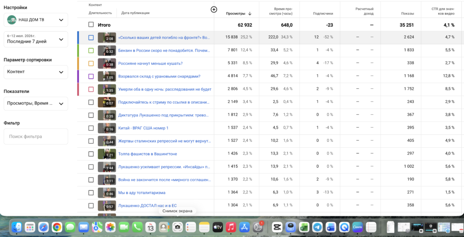Screen dimensions: 464x237
Task: Click the plus circle icon to add a metric
Action: click(x=214, y=10)
